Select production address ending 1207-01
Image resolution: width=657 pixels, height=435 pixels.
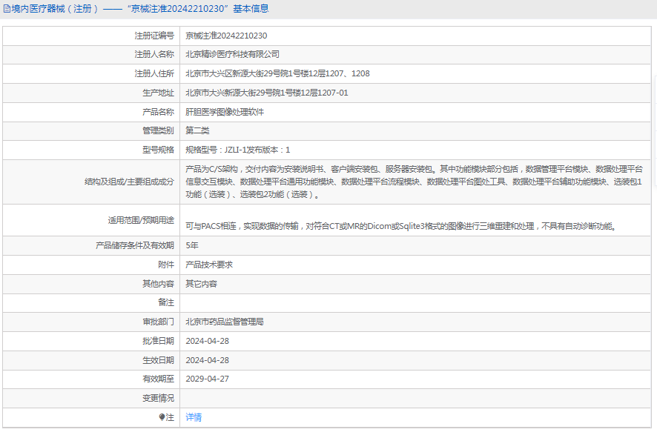pyautogui.click(x=266, y=93)
